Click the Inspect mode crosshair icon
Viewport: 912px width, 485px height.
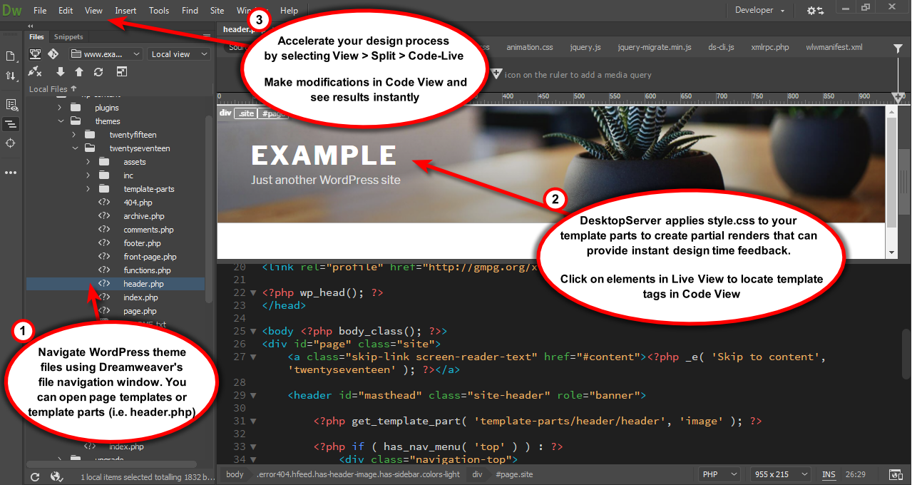pos(11,143)
